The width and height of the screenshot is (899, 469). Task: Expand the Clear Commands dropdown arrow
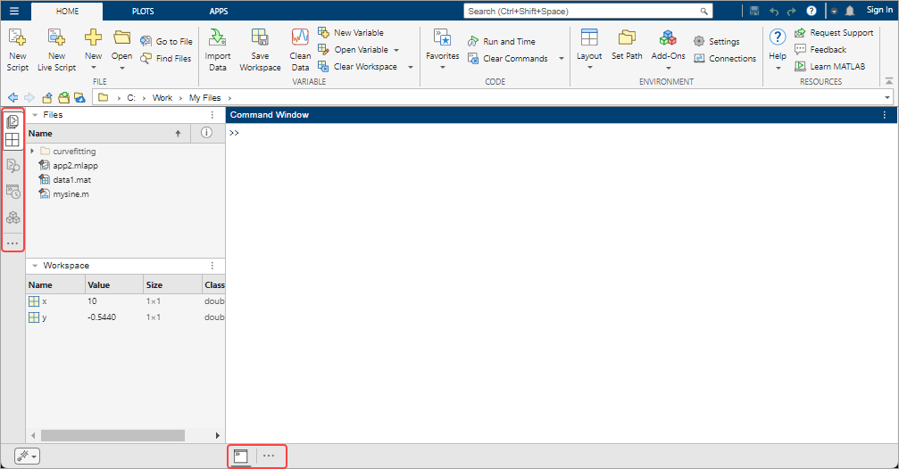(562, 59)
